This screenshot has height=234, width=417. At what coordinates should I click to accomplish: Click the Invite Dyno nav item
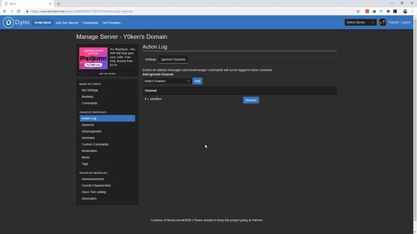pyautogui.click(x=42, y=23)
